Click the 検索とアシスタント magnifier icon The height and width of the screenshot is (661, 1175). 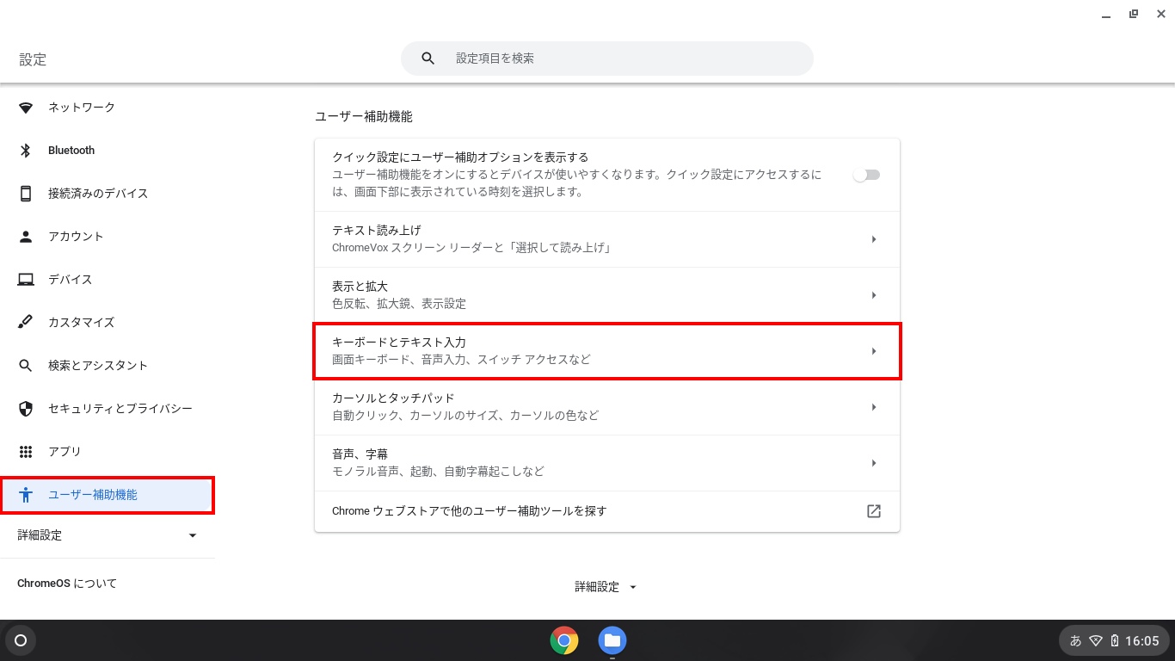point(26,365)
